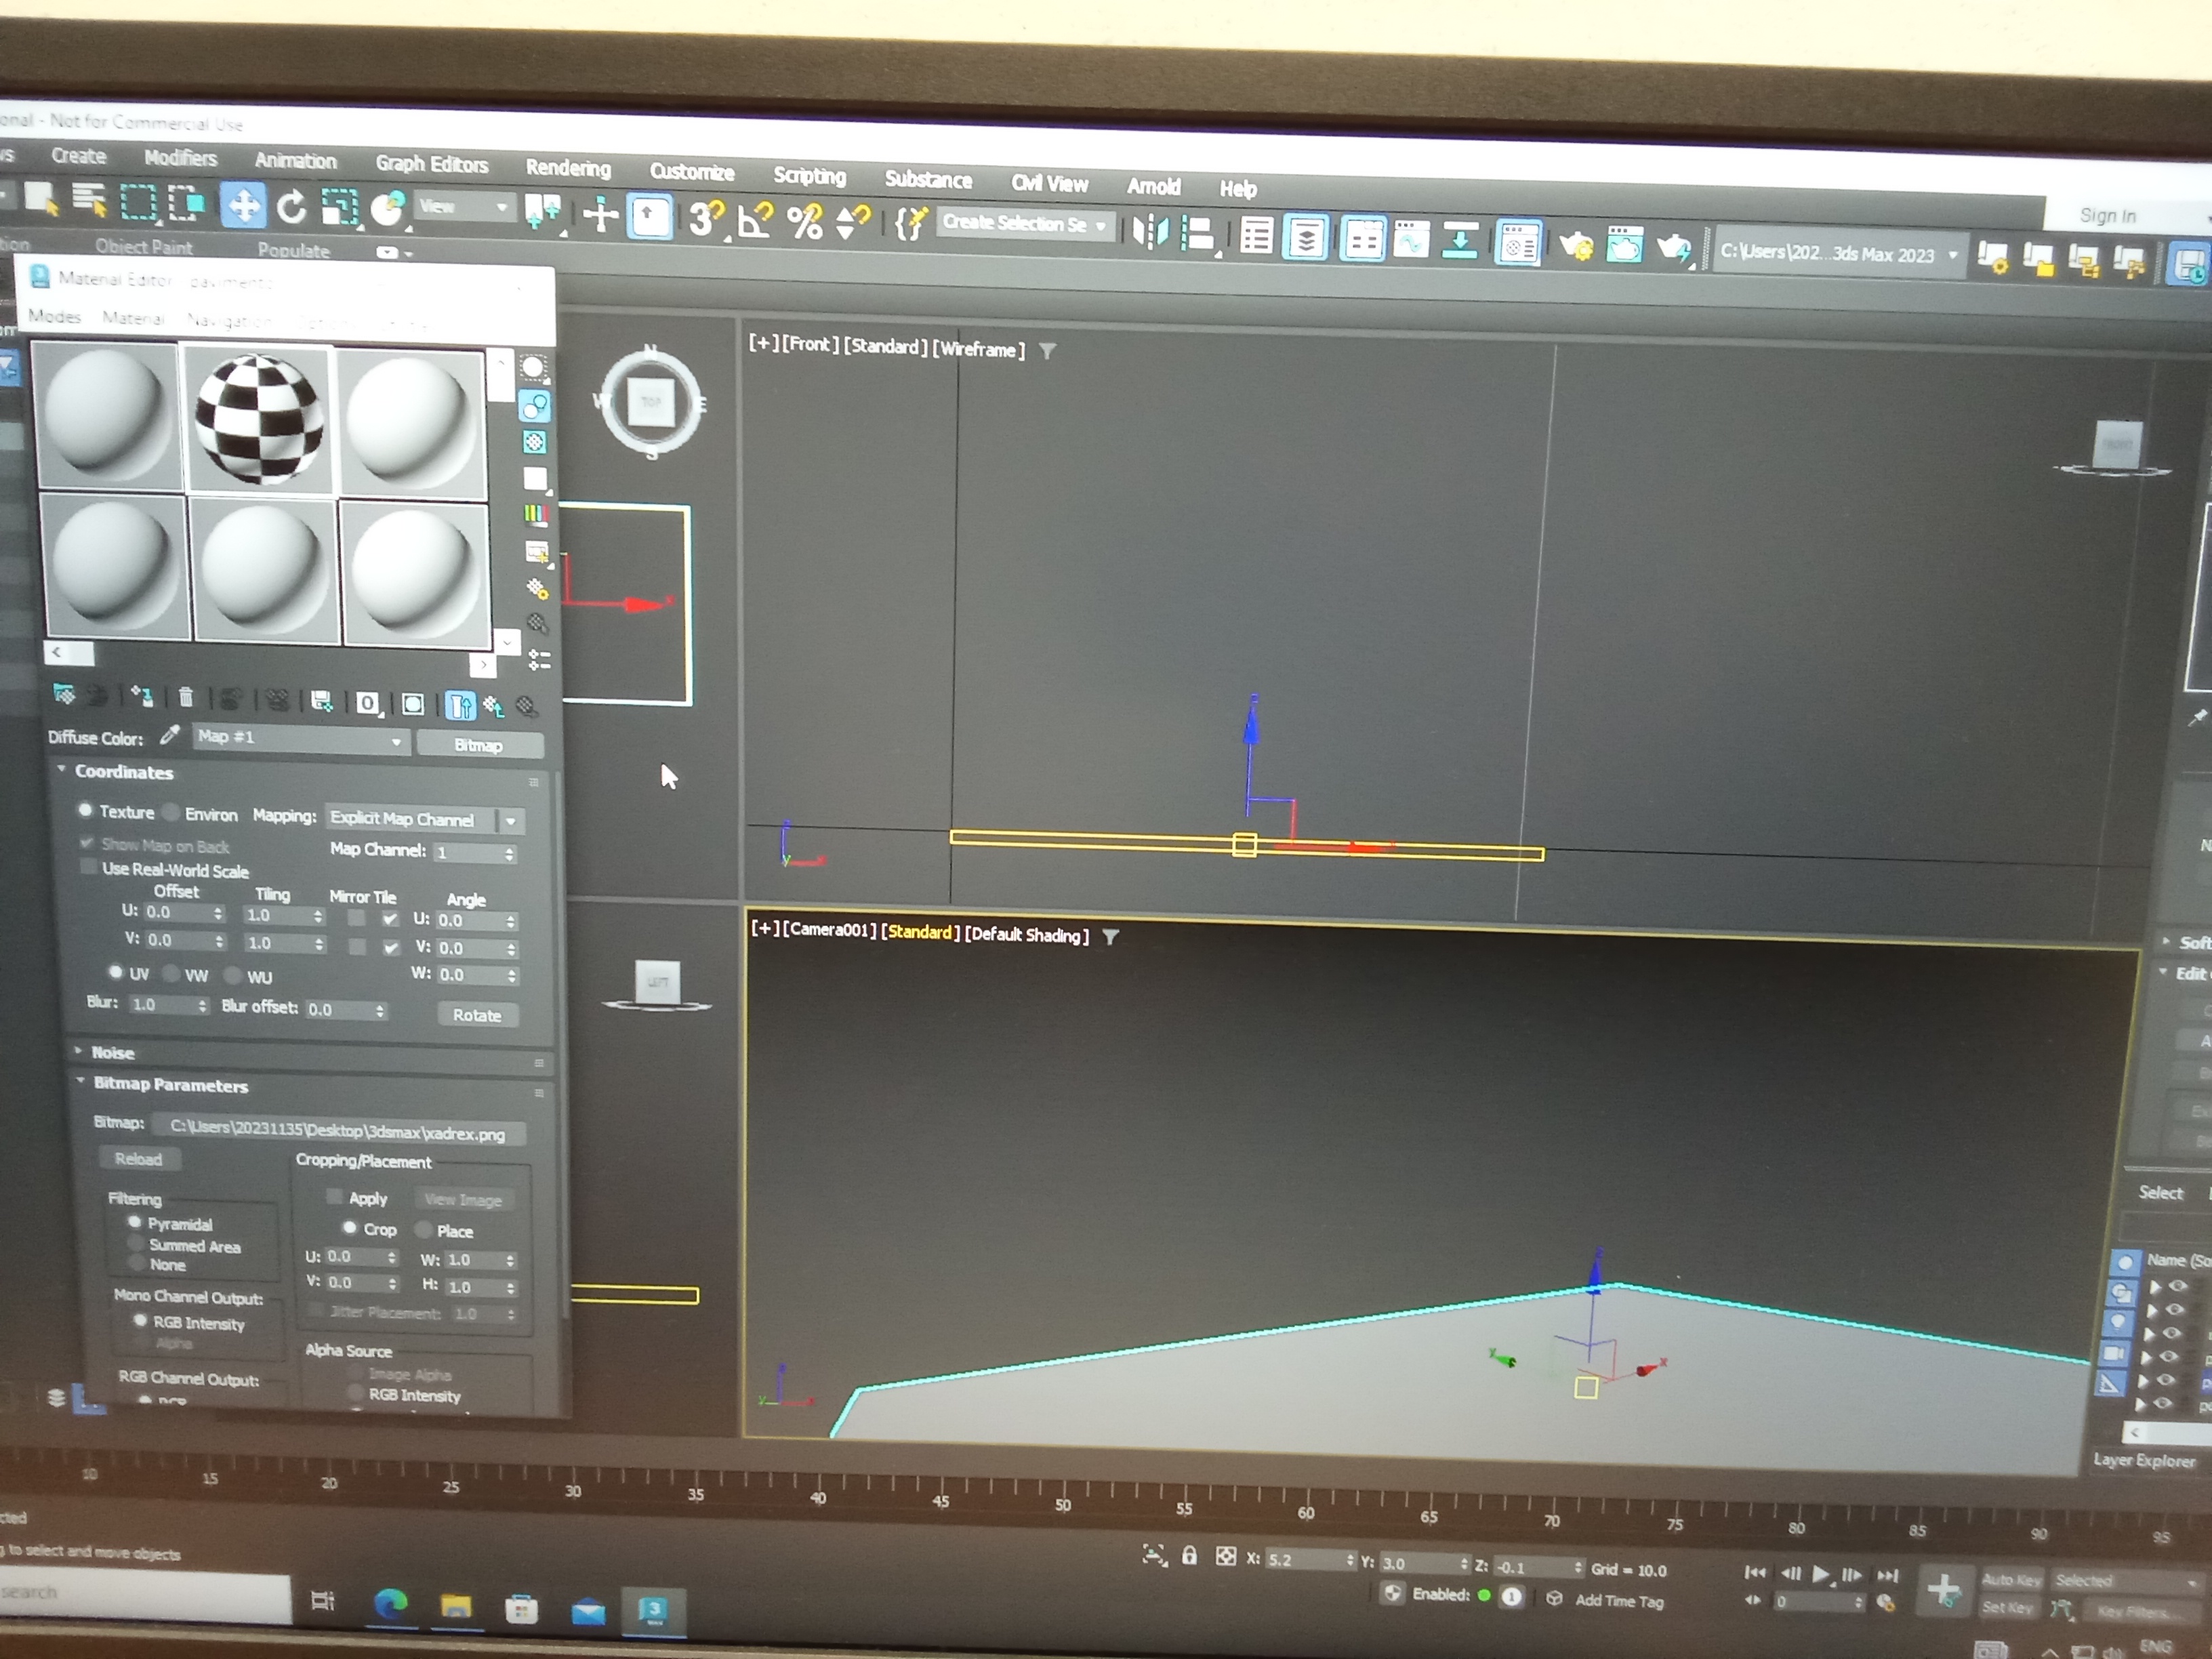This screenshot has height=1659, width=2212.
Task: Click Auto Key button
Action: (x=2011, y=1580)
